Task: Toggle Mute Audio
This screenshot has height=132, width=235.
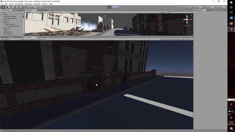Action: click(177, 39)
